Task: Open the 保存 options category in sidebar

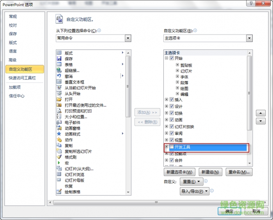Action: pyautogui.click(x=13, y=34)
